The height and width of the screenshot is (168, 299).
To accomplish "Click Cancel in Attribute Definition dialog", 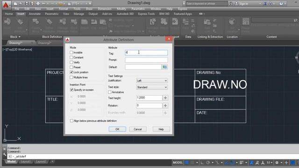I will tap(138, 129).
